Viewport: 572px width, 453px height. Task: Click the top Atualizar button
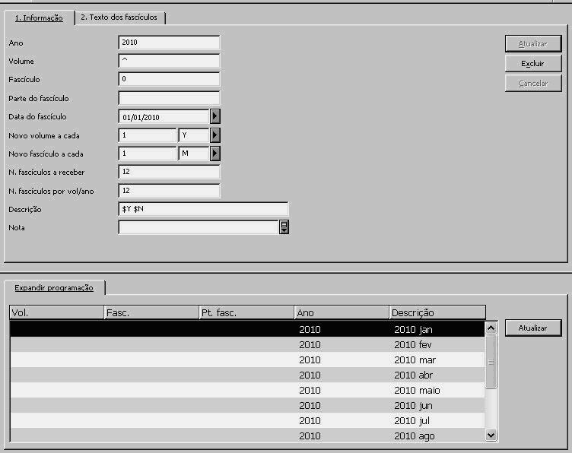(533, 44)
